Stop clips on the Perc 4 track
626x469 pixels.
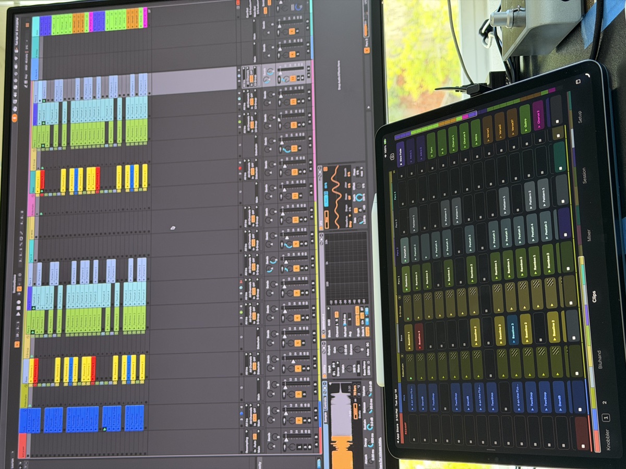point(560,156)
